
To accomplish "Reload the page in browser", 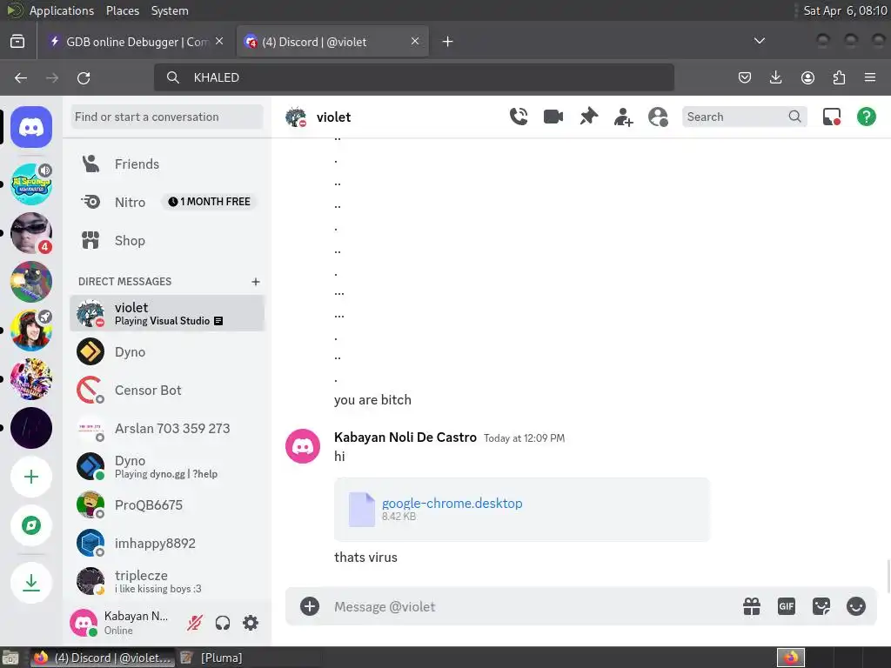I will pyautogui.click(x=84, y=77).
